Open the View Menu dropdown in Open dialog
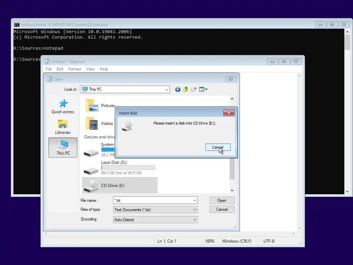The width and height of the screenshot is (353, 265). pos(203,90)
